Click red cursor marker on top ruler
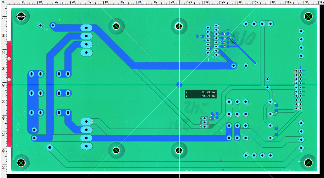 pyautogui.click(x=179, y=2)
